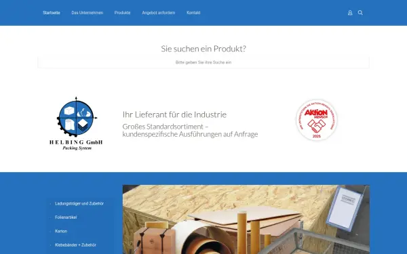
Task: Open the Karton category
Action: [x=61, y=231]
